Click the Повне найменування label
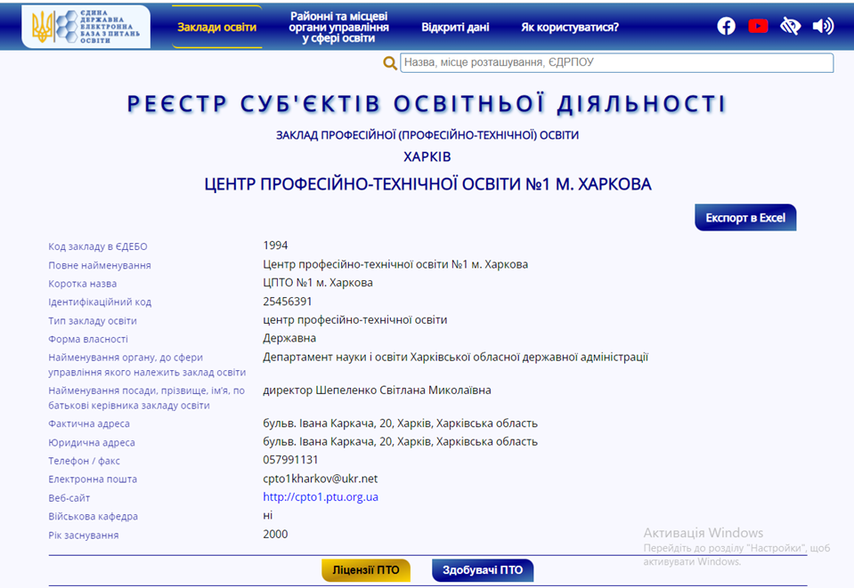 pos(100,265)
